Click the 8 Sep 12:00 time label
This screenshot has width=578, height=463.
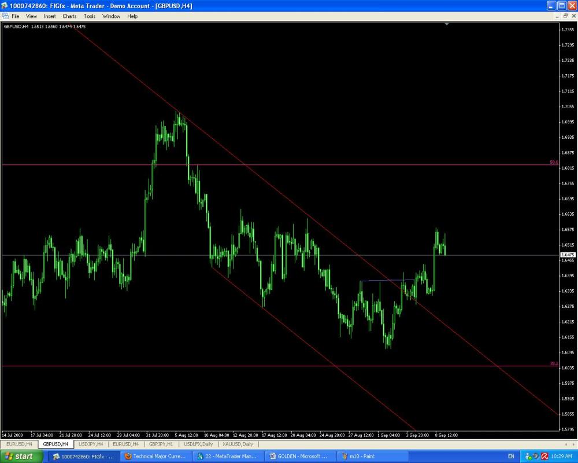[x=446, y=435]
